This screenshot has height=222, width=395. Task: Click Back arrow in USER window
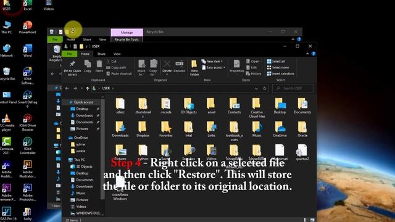tap(67, 88)
